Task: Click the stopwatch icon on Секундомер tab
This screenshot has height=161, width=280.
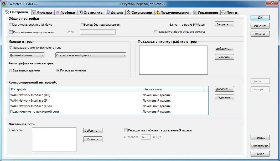Action: click(x=128, y=13)
